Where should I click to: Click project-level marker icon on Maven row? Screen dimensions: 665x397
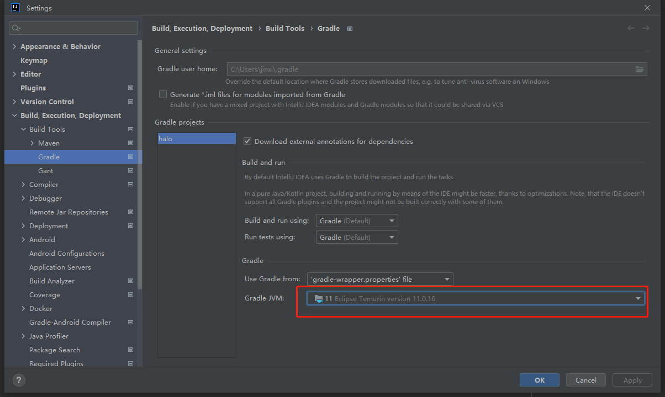point(130,143)
